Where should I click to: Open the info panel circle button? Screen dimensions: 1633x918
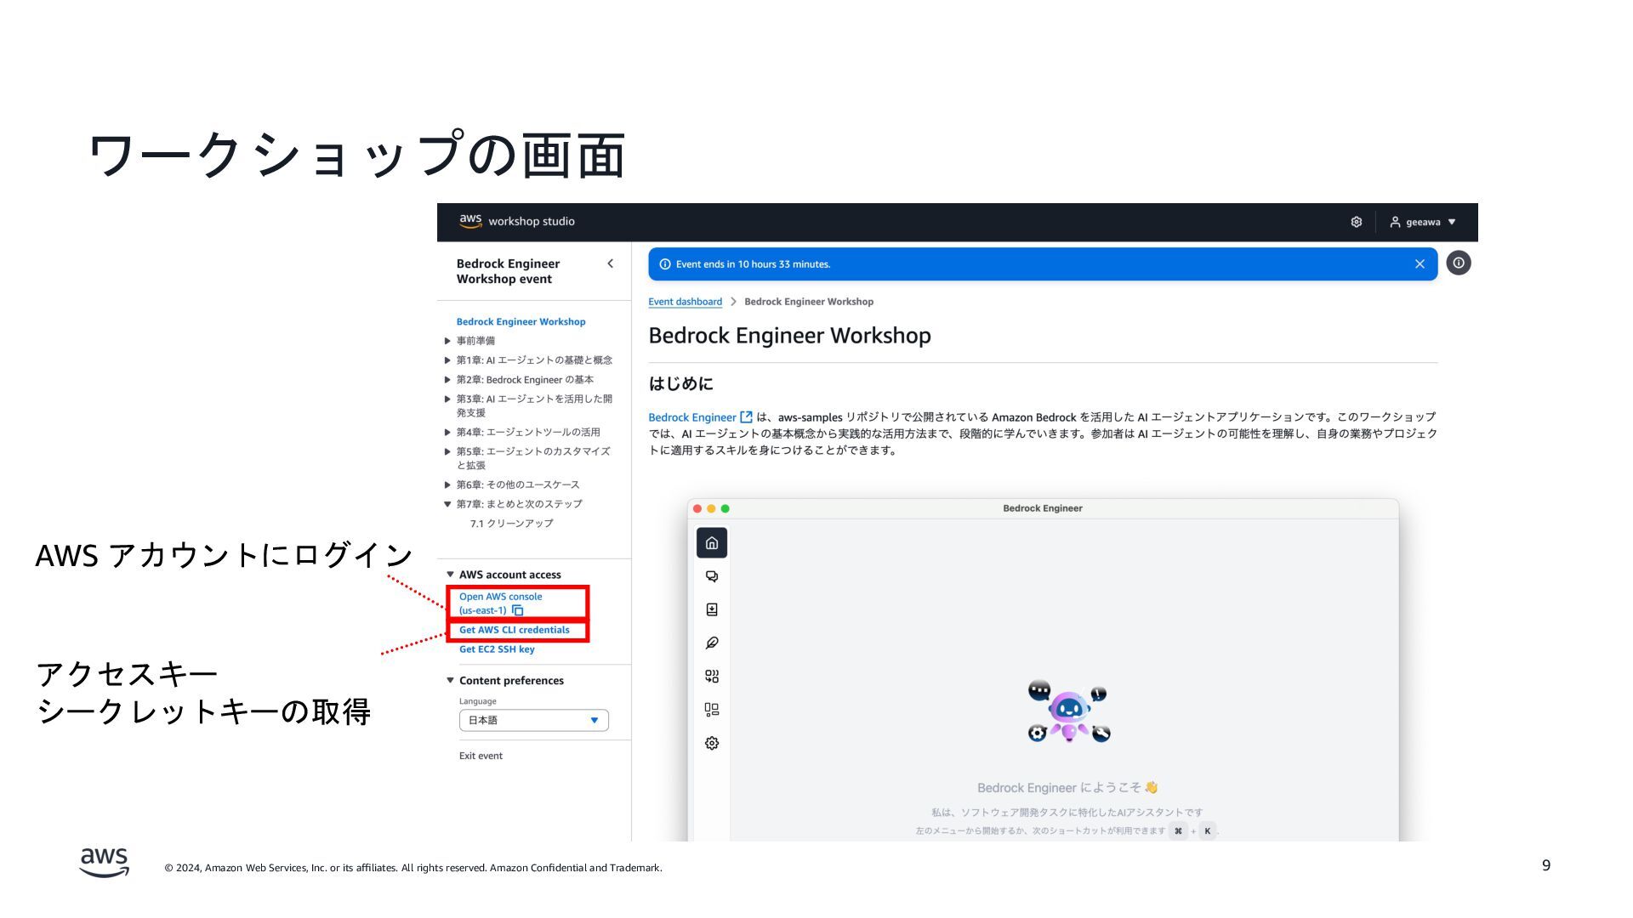pyautogui.click(x=1458, y=263)
